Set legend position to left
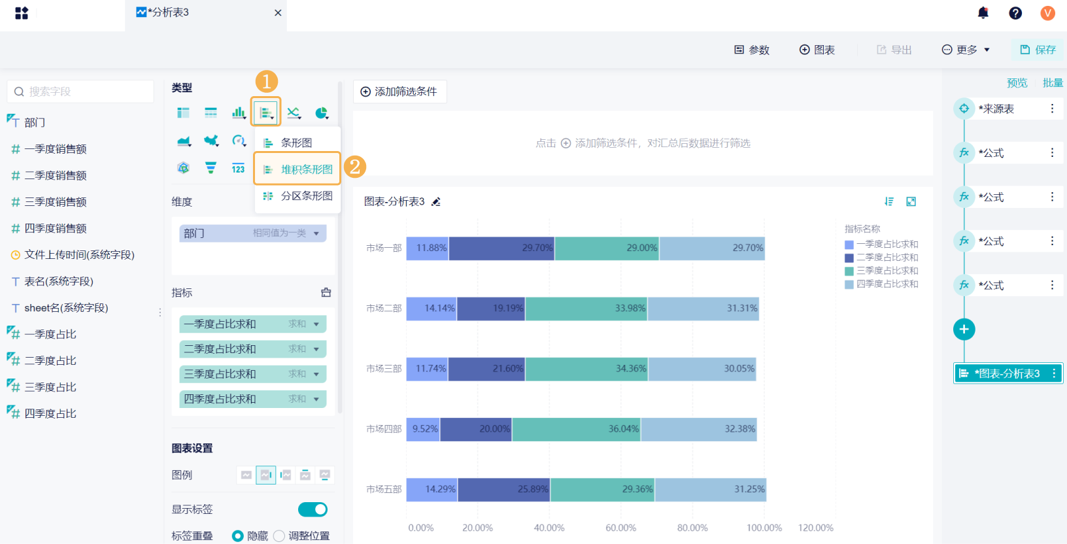This screenshot has width=1067, height=544. (x=286, y=475)
